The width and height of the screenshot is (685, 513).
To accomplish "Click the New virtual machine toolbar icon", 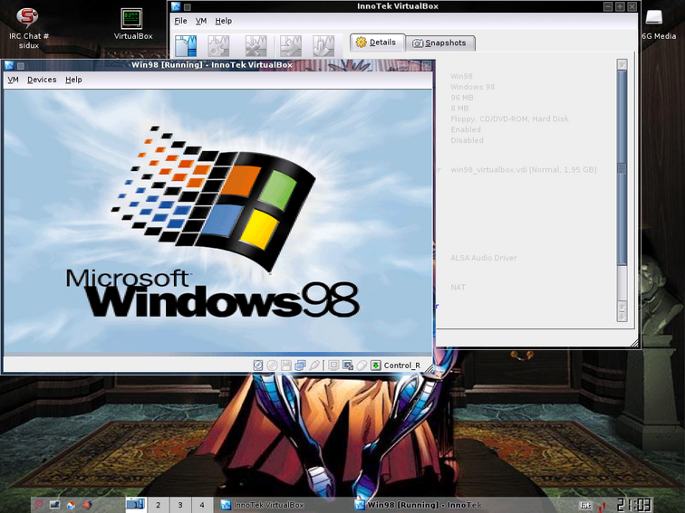I will pyautogui.click(x=186, y=45).
